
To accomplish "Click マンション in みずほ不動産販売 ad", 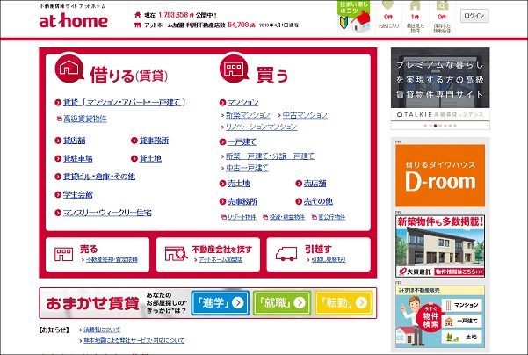I will (x=462, y=305).
